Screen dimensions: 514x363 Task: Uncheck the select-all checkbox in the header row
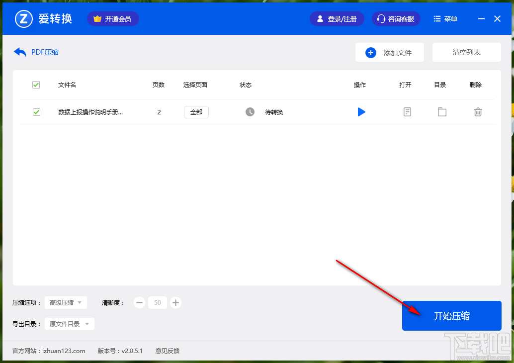pos(36,85)
